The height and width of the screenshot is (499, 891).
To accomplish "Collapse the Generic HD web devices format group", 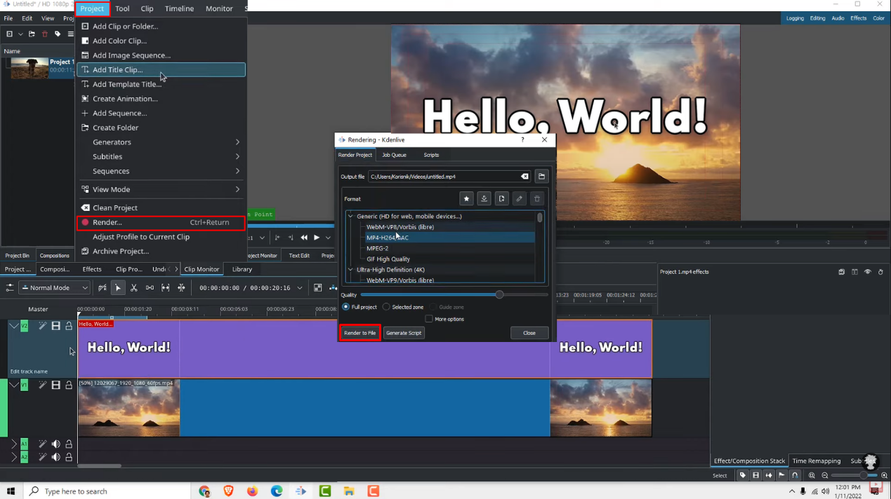I will 350,216.
